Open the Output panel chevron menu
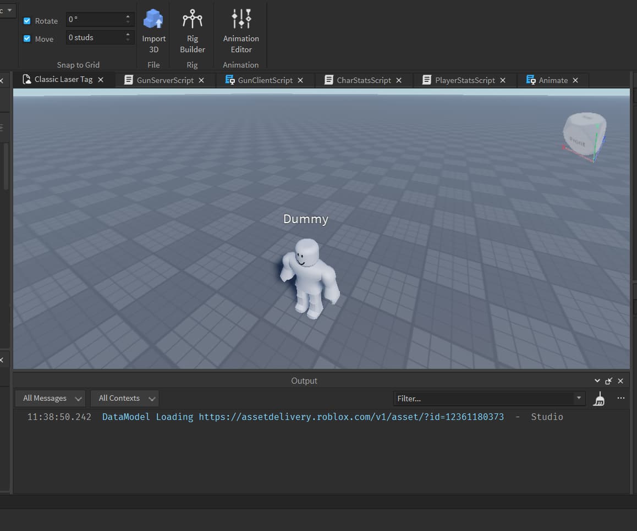The height and width of the screenshot is (531, 637). pyautogui.click(x=597, y=381)
